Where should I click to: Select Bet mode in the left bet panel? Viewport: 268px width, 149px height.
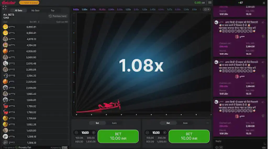(97, 123)
